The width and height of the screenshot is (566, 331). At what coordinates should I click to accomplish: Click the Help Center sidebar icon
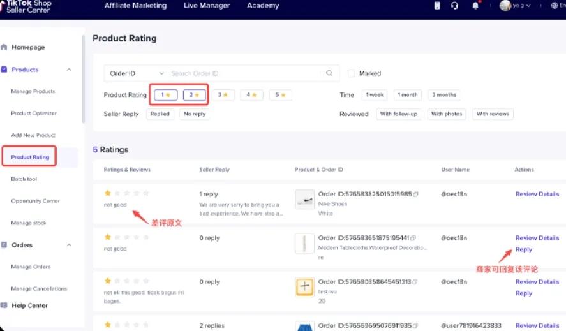tap(4, 305)
